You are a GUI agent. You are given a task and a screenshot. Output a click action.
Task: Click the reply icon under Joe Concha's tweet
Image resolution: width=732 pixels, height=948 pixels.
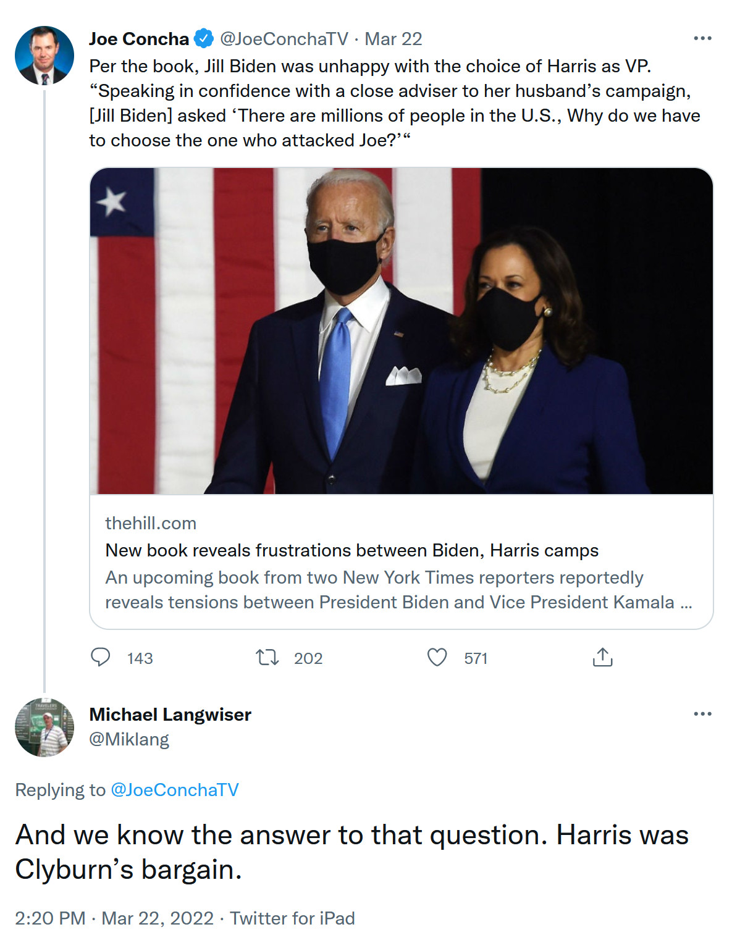click(101, 657)
